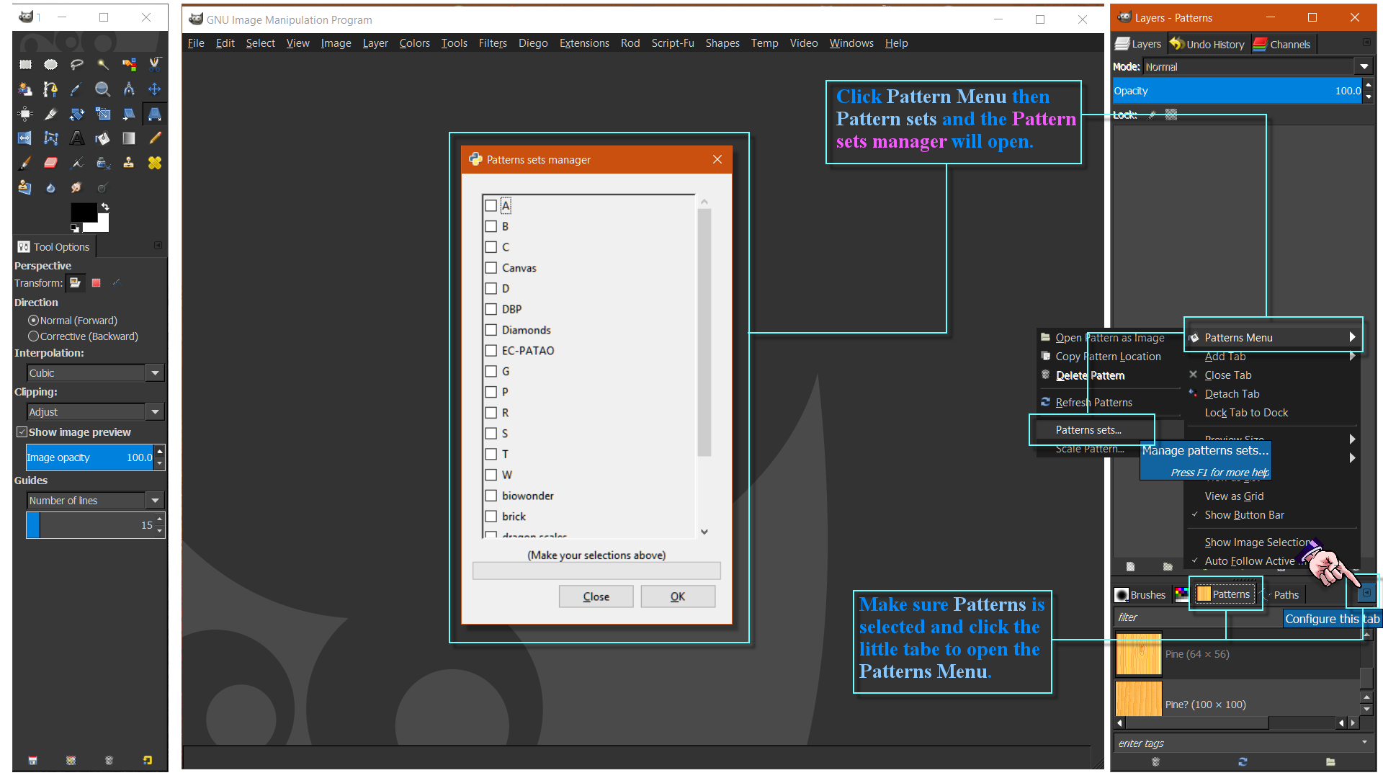This screenshot has height=778, width=1383.
Task: Expand the Guides Number of lines dropdown
Action: (96, 501)
